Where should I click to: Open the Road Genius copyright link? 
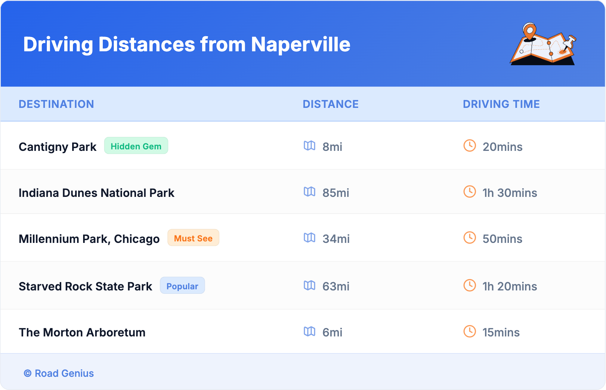tap(59, 373)
